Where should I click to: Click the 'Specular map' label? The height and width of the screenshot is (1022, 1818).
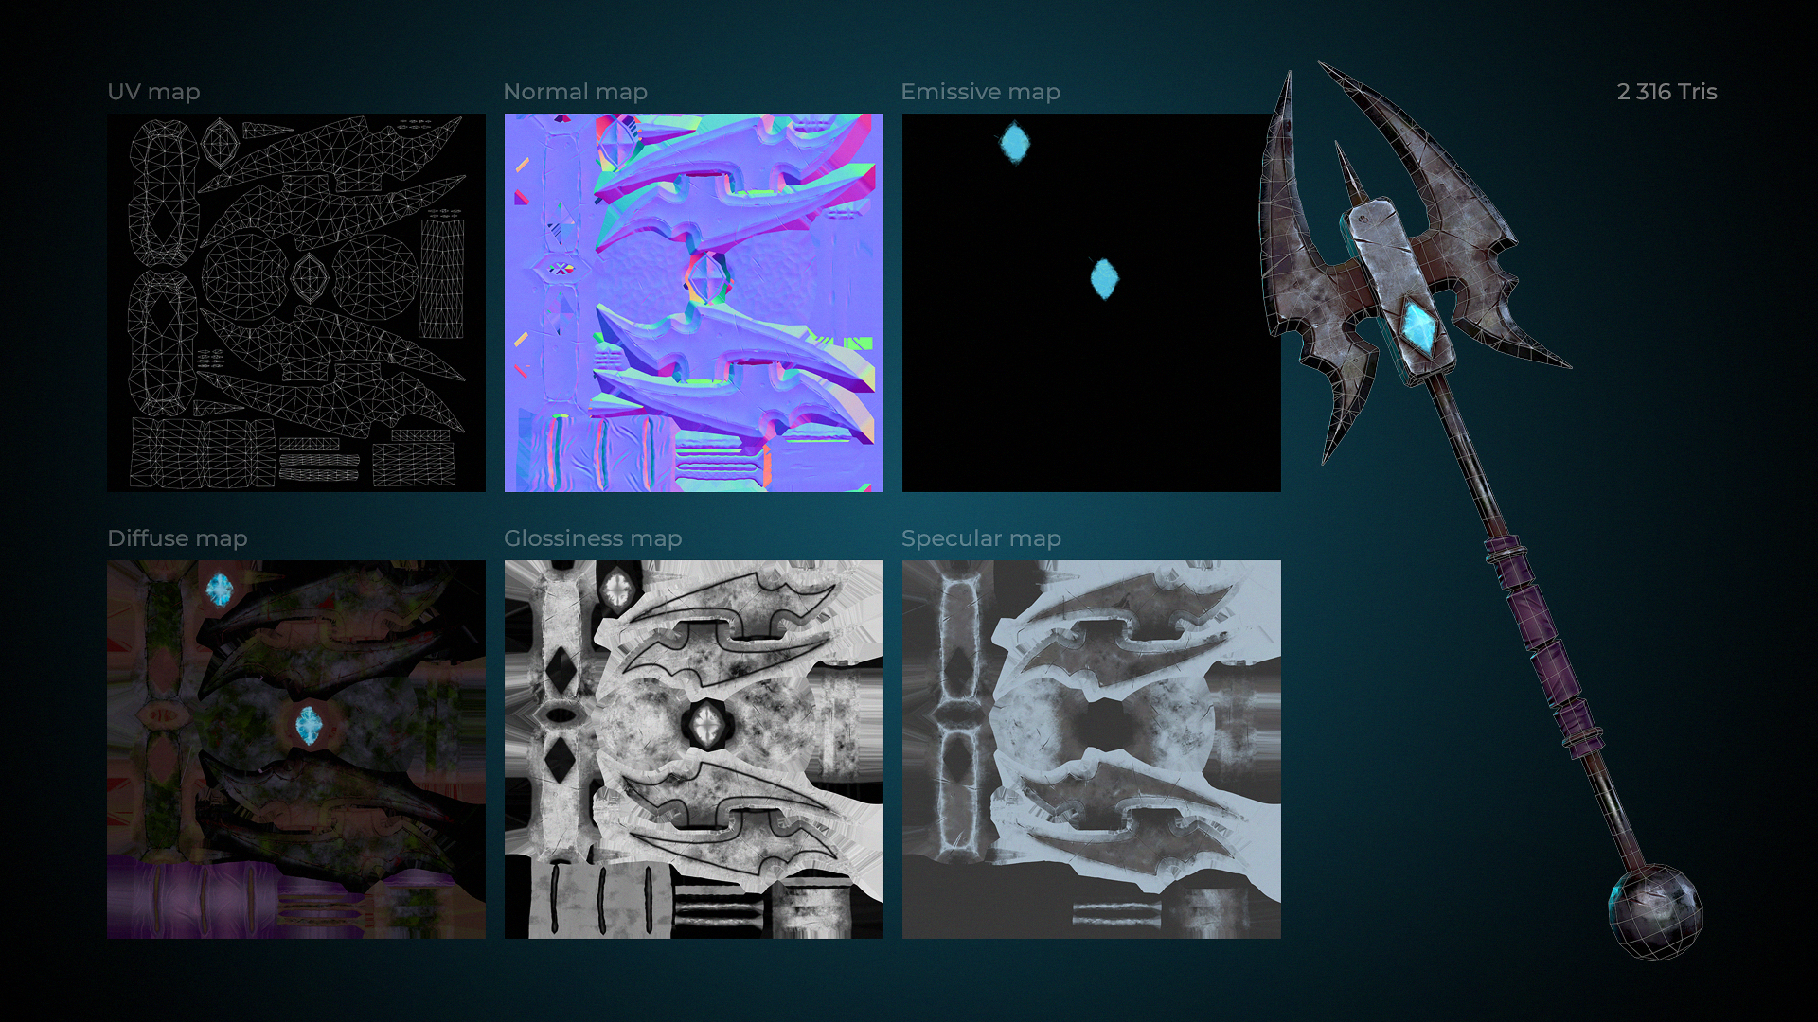pyautogui.click(x=981, y=538)
